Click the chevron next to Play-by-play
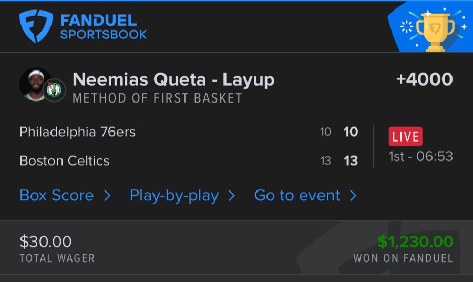473x282 pixels. pos(231,196)
